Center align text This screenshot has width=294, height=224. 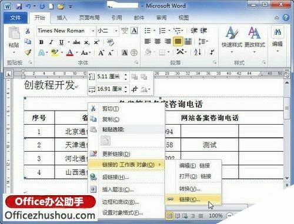(158, 41)
